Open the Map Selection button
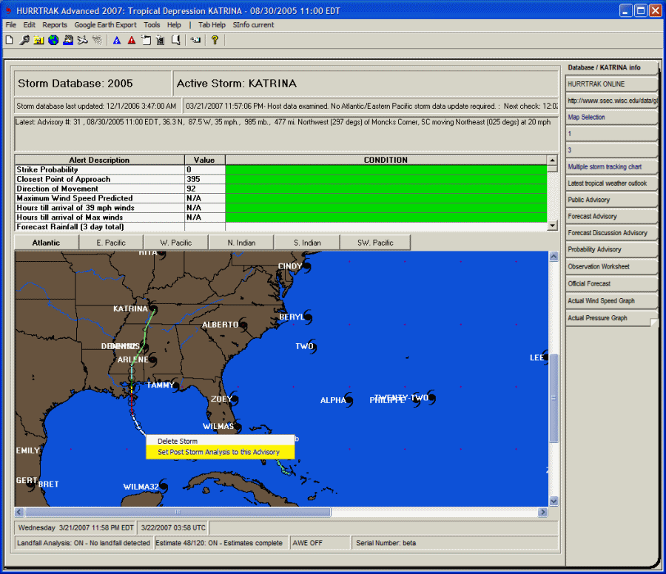666x574 pixels. [612, 117]
